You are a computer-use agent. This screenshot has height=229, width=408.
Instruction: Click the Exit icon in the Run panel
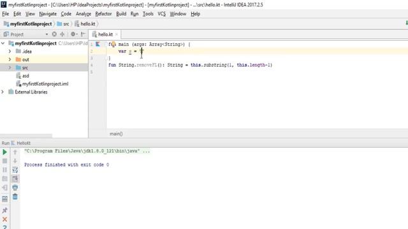4,188
